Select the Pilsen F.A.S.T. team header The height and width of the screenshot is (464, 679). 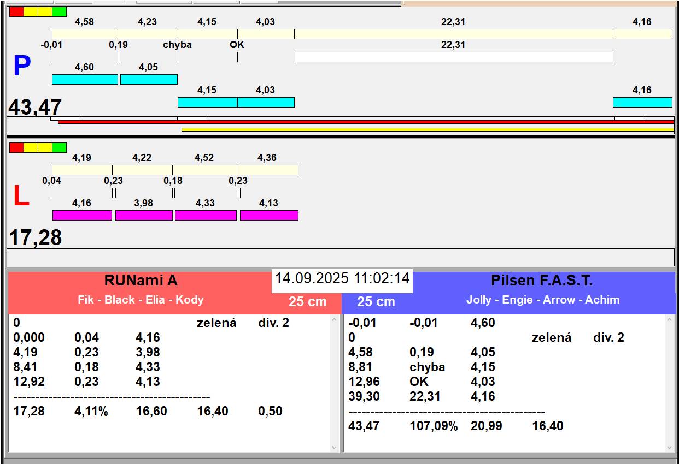[541, 281]
